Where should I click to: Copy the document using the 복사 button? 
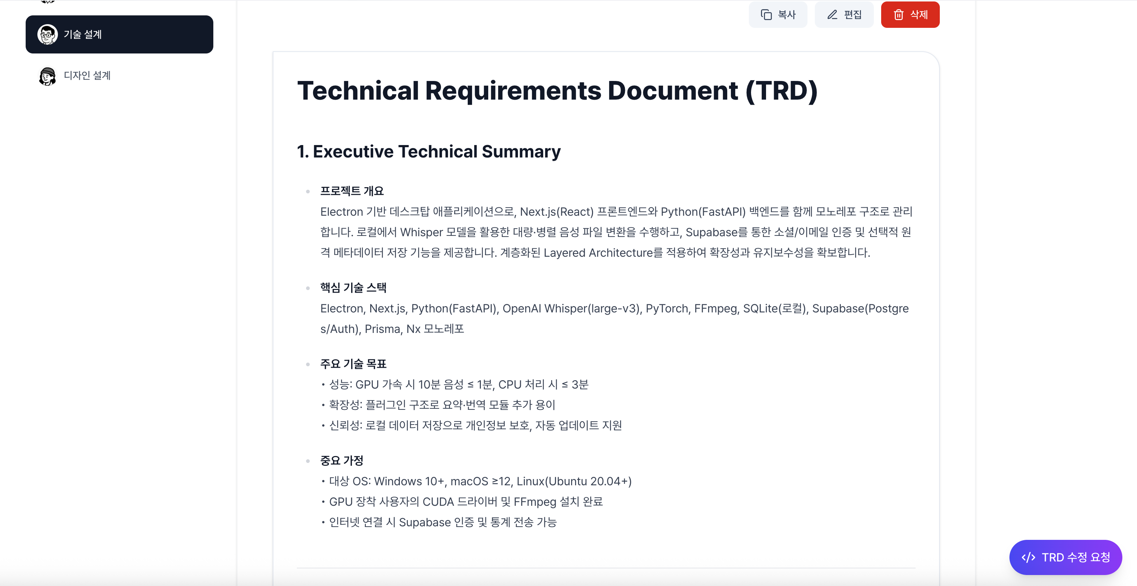click(x=778, y=15)
